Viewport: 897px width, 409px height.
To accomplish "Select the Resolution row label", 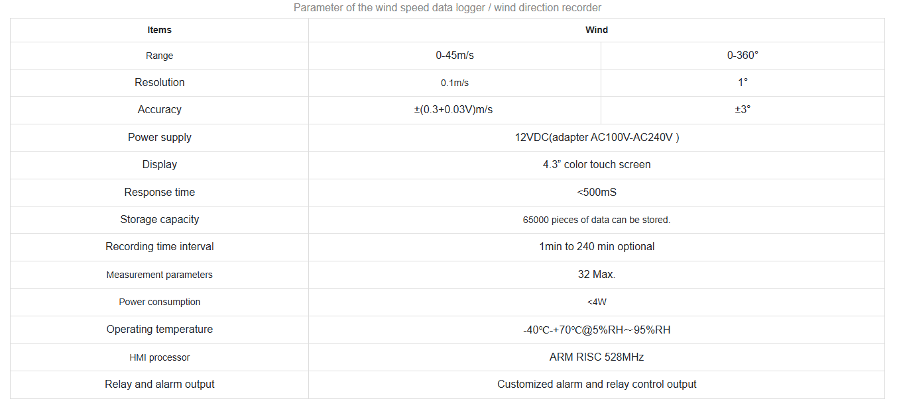I will point(159,83).
